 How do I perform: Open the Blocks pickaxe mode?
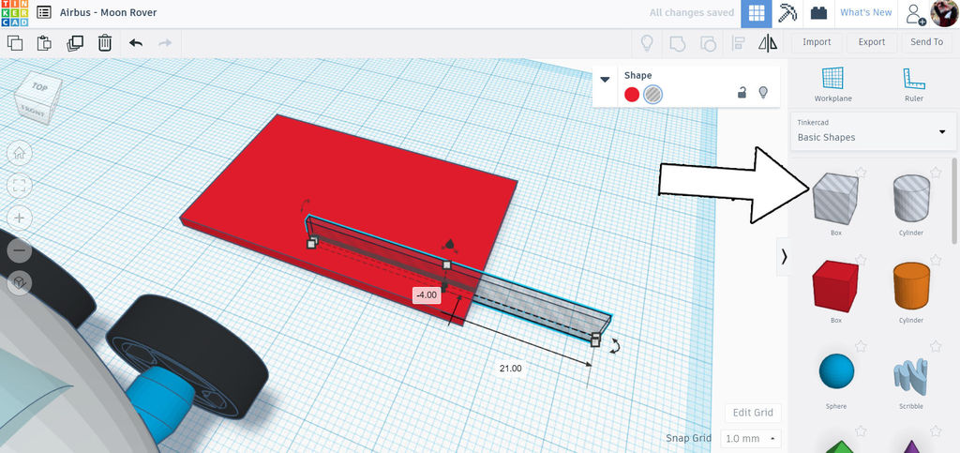(x=787, y=13)
